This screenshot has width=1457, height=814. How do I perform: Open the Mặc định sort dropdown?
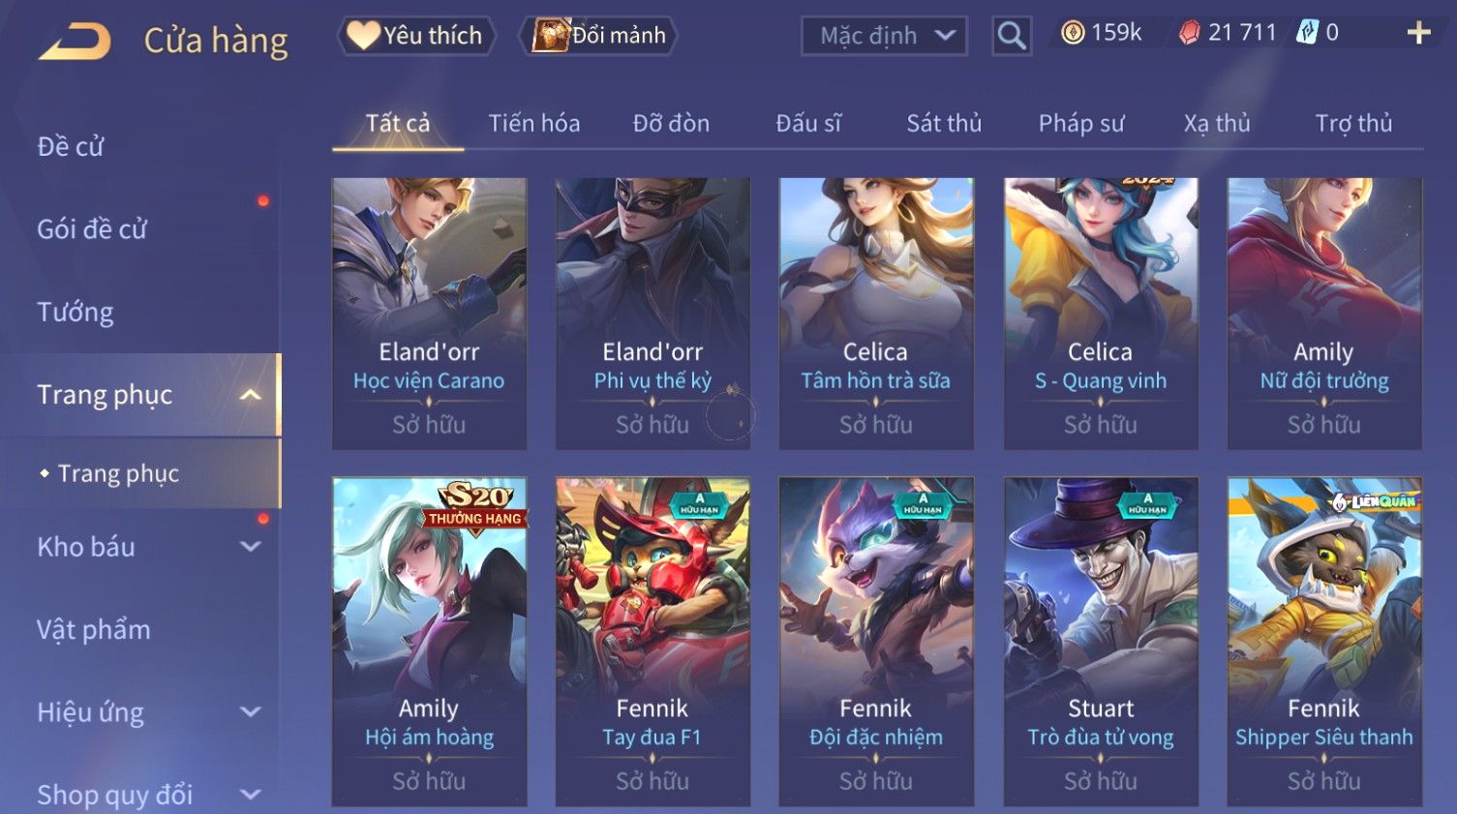(885, 36)
